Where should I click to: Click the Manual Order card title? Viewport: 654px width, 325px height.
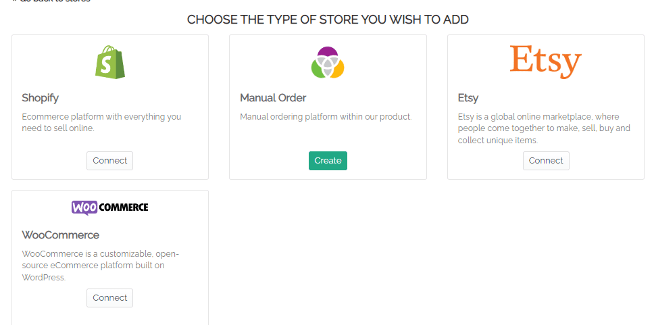tap(273, 98)
